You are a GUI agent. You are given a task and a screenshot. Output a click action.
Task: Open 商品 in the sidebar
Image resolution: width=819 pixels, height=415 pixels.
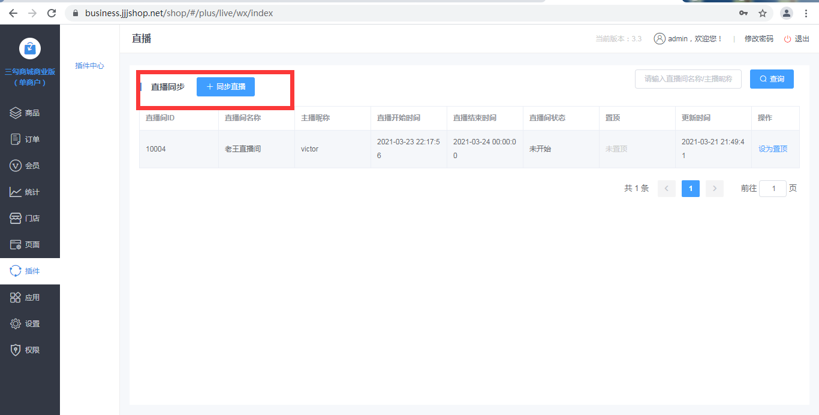30,113
